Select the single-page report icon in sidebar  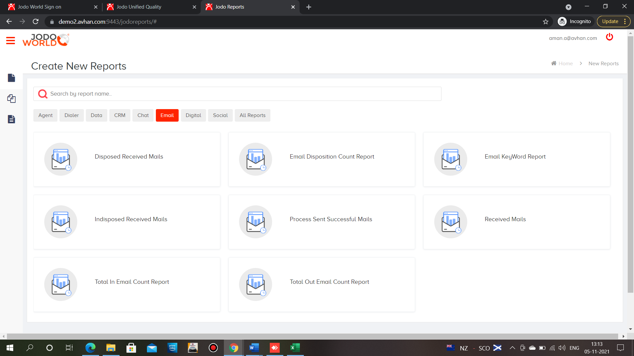[11, 78]
